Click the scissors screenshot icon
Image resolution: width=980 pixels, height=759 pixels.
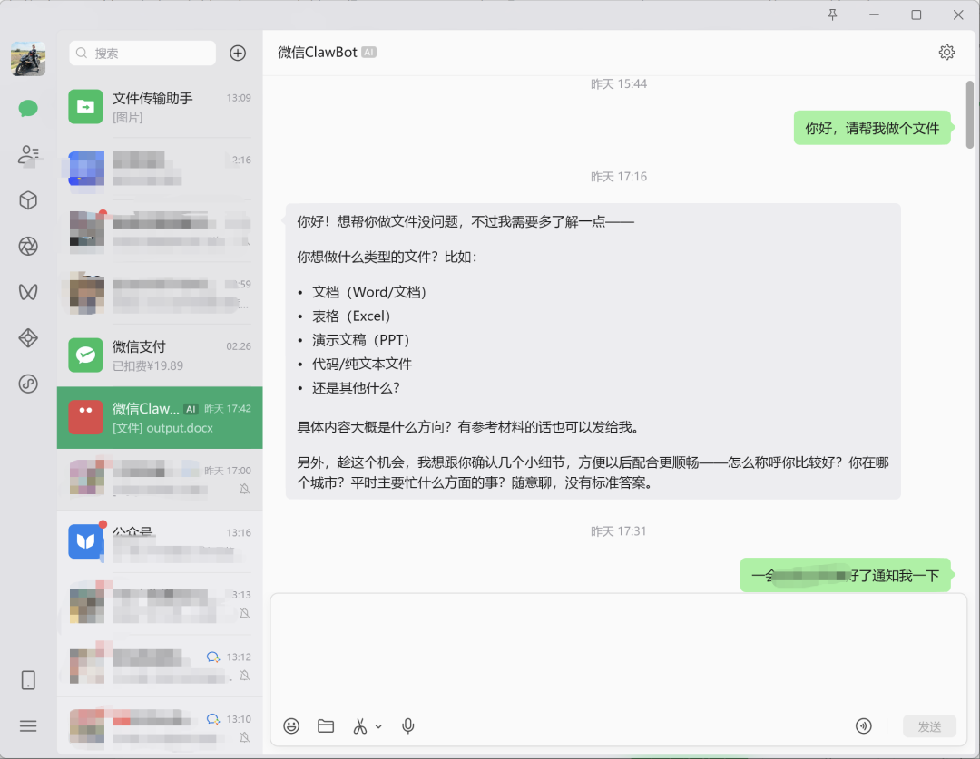coord(360,725)
